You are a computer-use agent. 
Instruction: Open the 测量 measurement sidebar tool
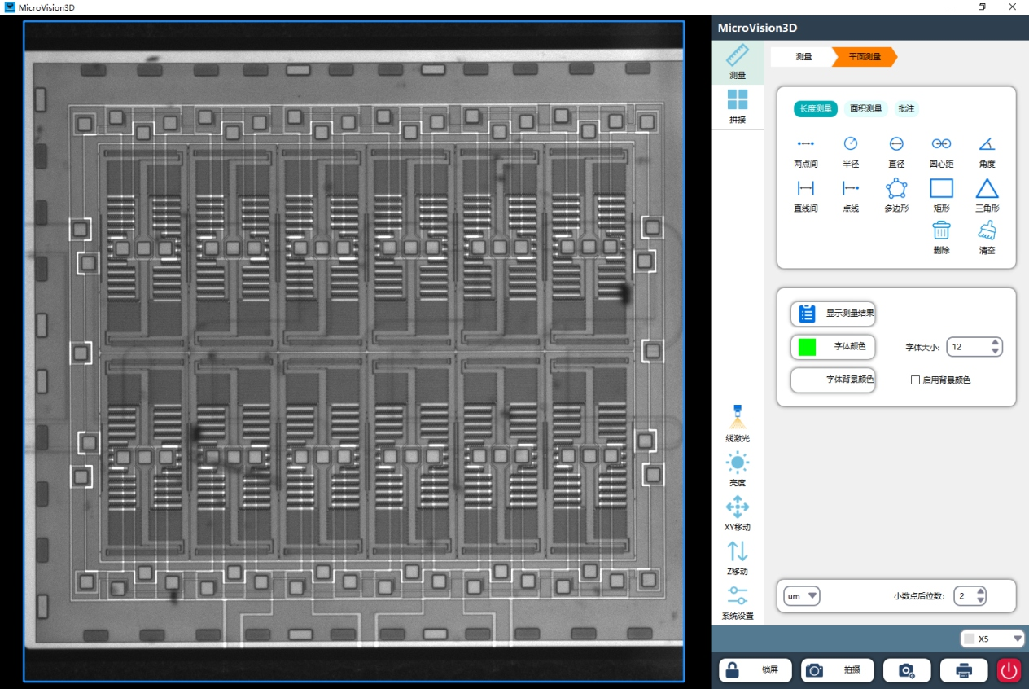[738, 63]
